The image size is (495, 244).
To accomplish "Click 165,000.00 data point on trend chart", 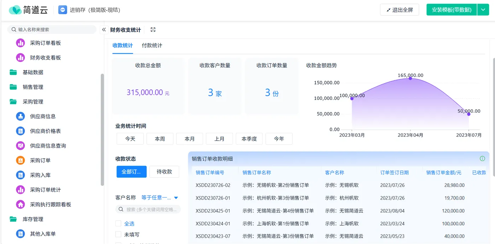I will 410,78.
